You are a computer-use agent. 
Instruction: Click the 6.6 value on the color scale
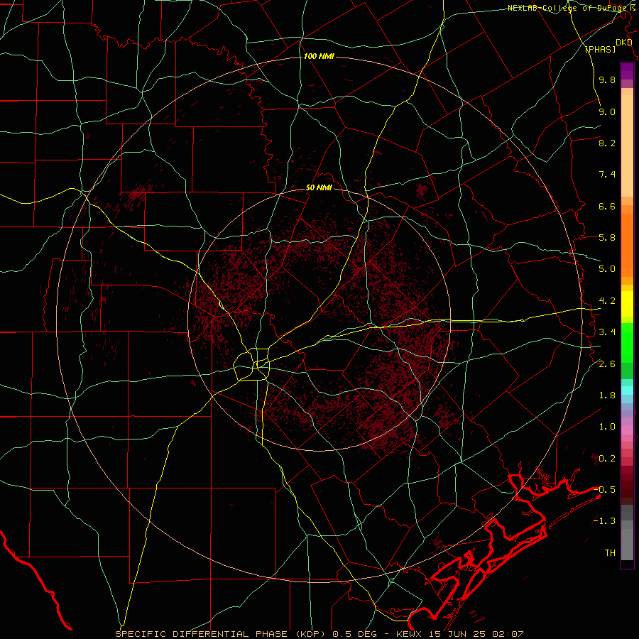click(x=607, y=206)
